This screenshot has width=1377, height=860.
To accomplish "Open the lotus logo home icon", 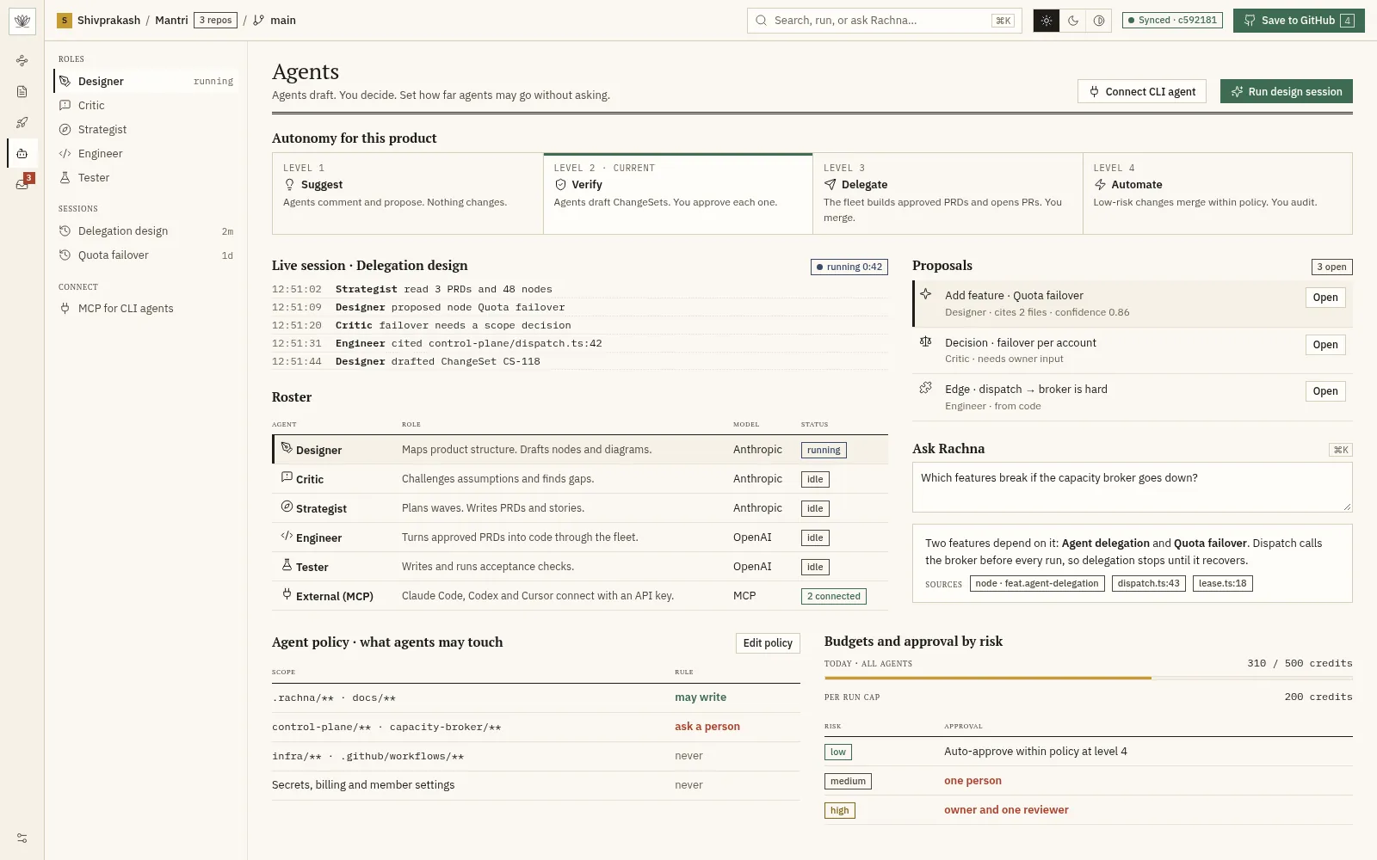I will [x=22, y=21].
